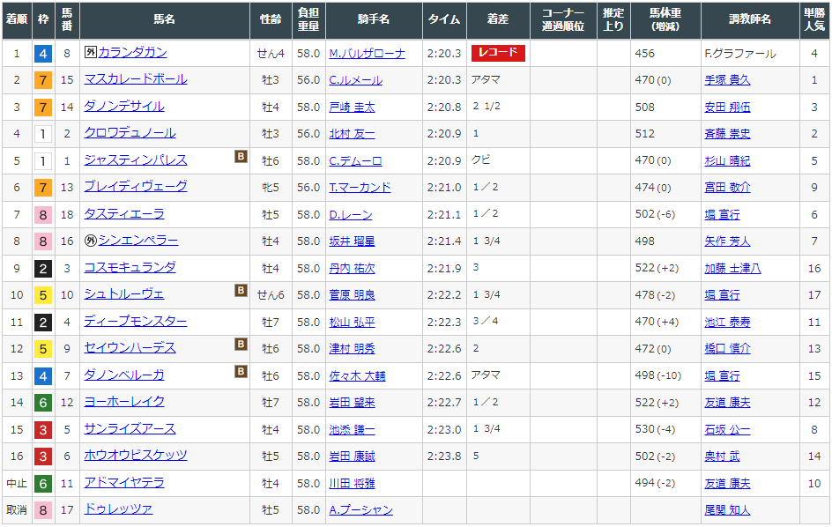Open the クロワデュノール horse link
This screenshot has height=527, width=832.
[130, 133]
